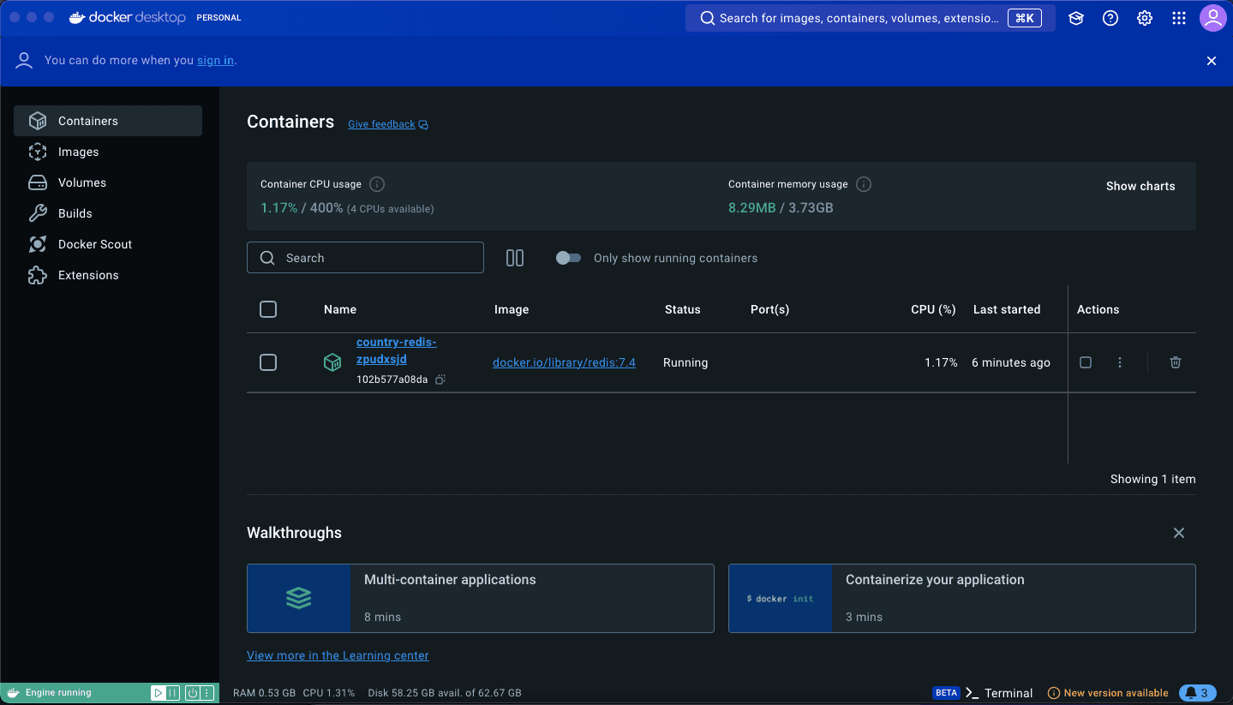The height and width of the screenshot is (705, 1233).
Task: Click the 1.17% cell in the redis row
Action: pos(941,362)
